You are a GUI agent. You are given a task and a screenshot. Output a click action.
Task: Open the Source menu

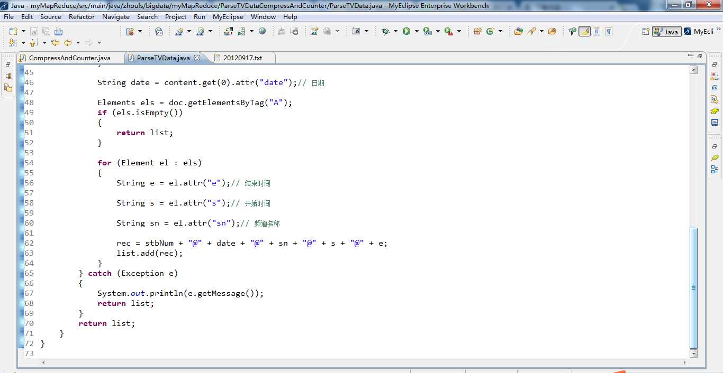[51, 16]
